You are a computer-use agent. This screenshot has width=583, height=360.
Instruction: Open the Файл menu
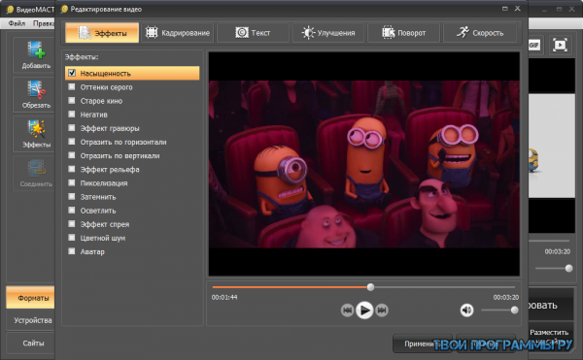pyautogui.click(x=17, y=23)
